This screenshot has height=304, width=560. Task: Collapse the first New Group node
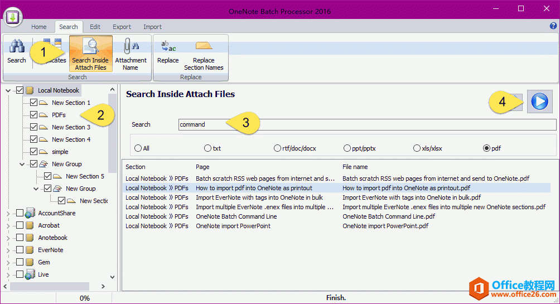click(22, 165)
